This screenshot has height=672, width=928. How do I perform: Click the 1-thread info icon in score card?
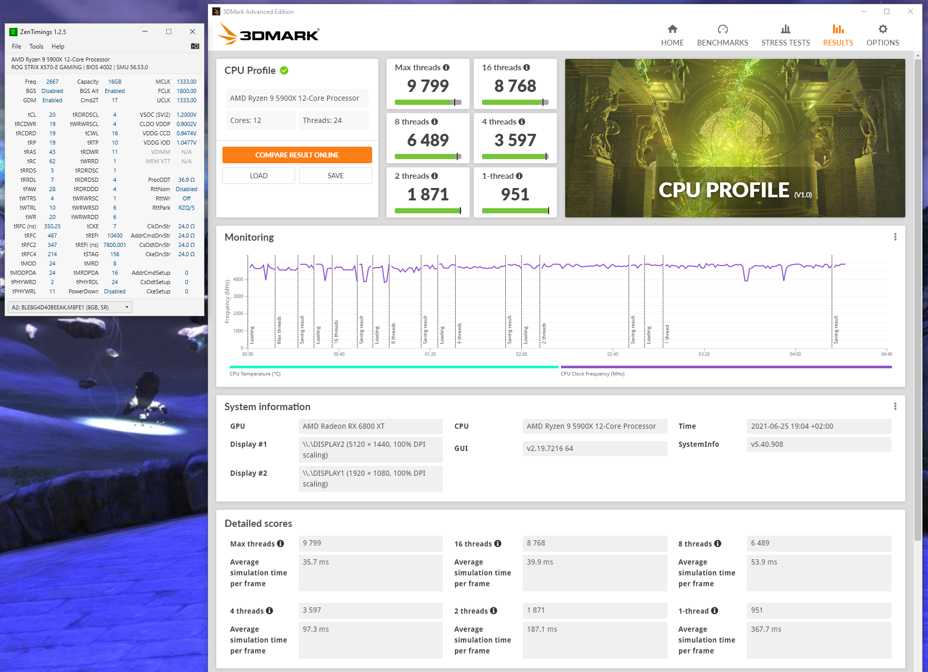(x=519, y=176)
